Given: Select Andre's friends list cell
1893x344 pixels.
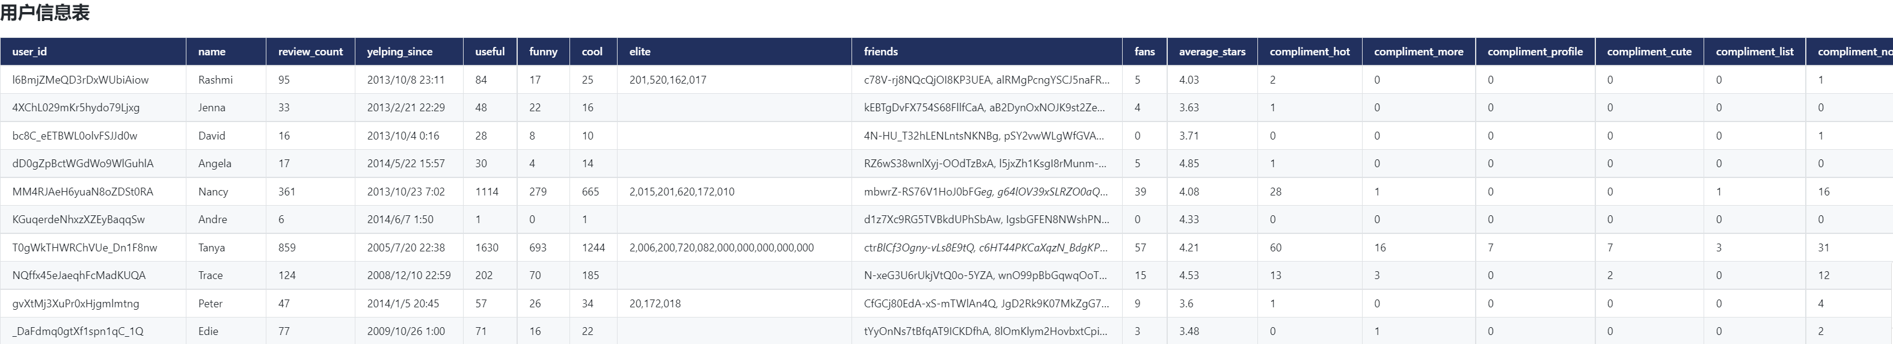Looking at the screenshot, I should [986, 220].
